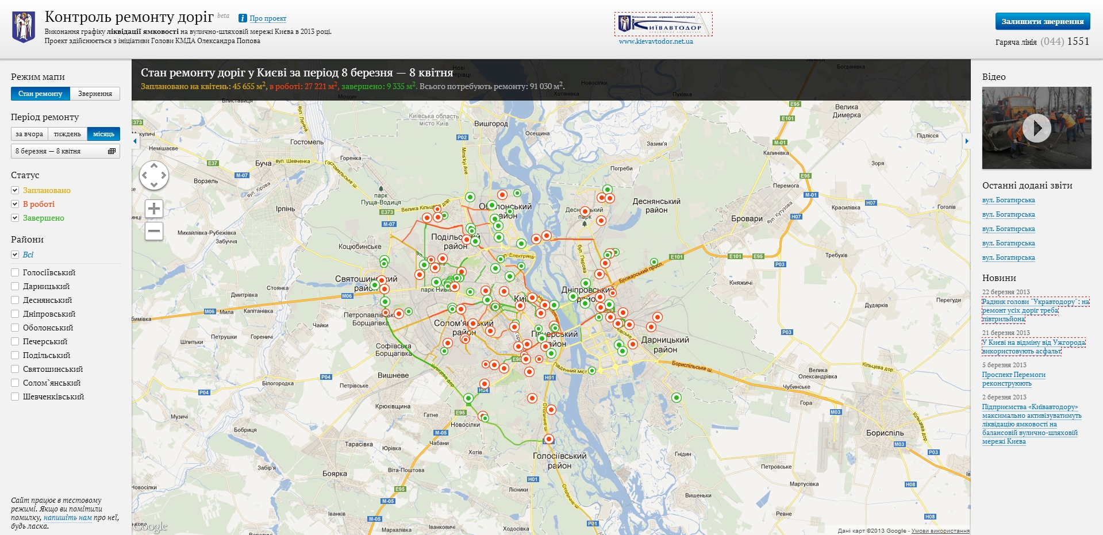Select the тиждень repair period tab

click(67, 134)
